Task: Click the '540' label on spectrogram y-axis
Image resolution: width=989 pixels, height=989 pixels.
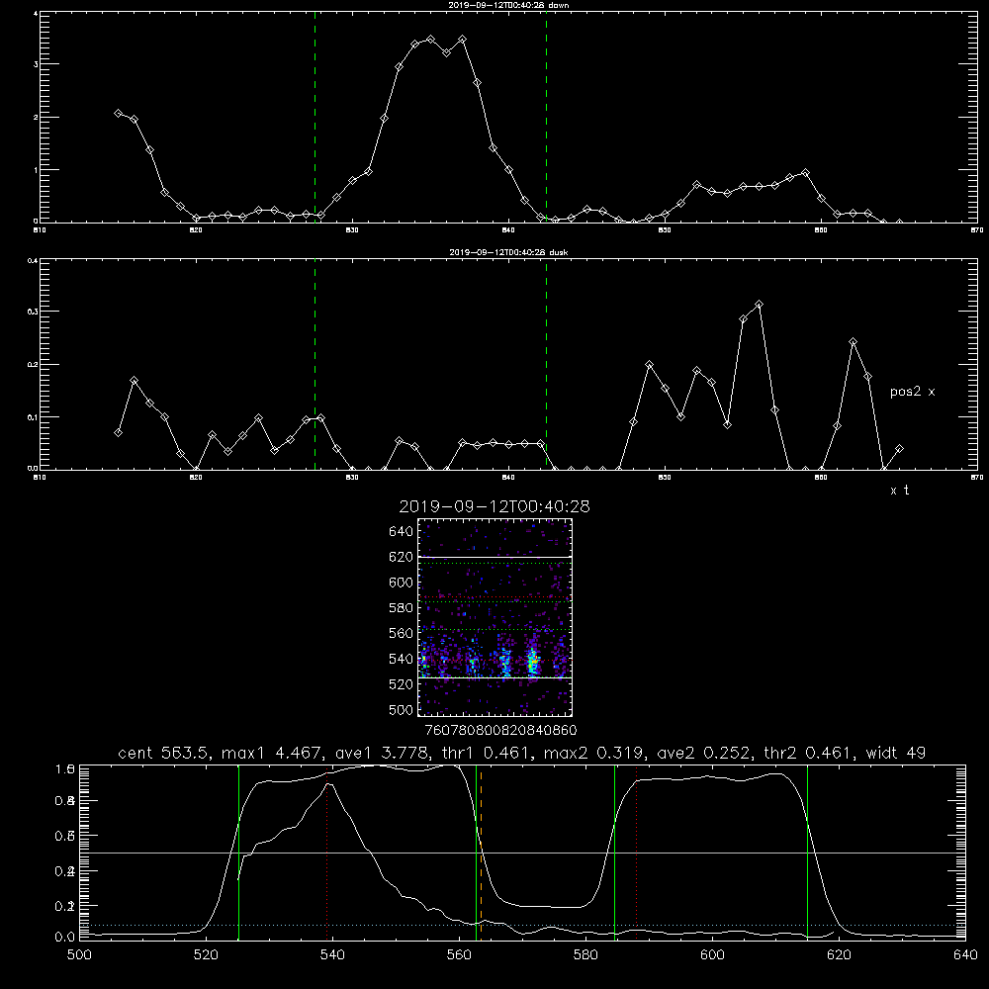Action: pos(402,659)
